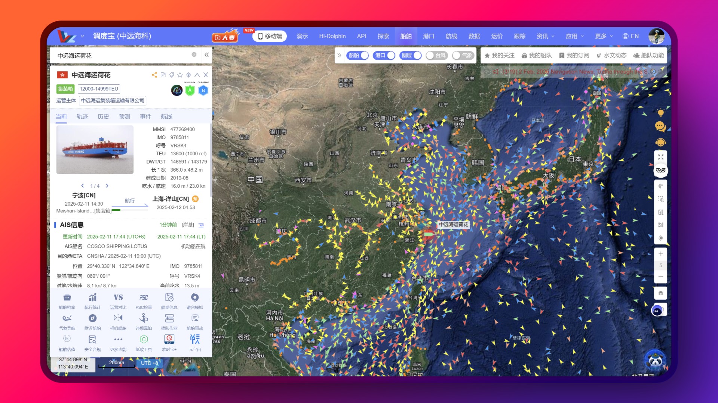Toggle the 船舶 vessels switch
The width and height of the screenshot is (718, 403).
click(358, 55)
